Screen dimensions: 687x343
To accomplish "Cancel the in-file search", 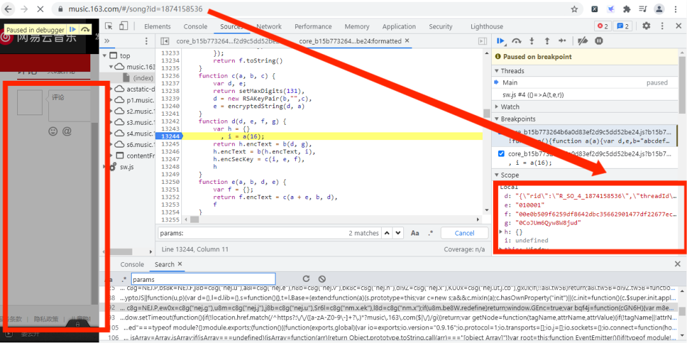I will pyautogui.click(x=464, y=234).
